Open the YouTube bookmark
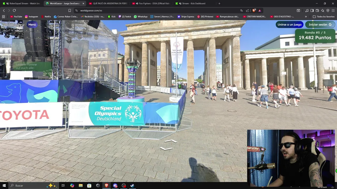The width and height of the screenshot is (337, 189). [16, 17]
